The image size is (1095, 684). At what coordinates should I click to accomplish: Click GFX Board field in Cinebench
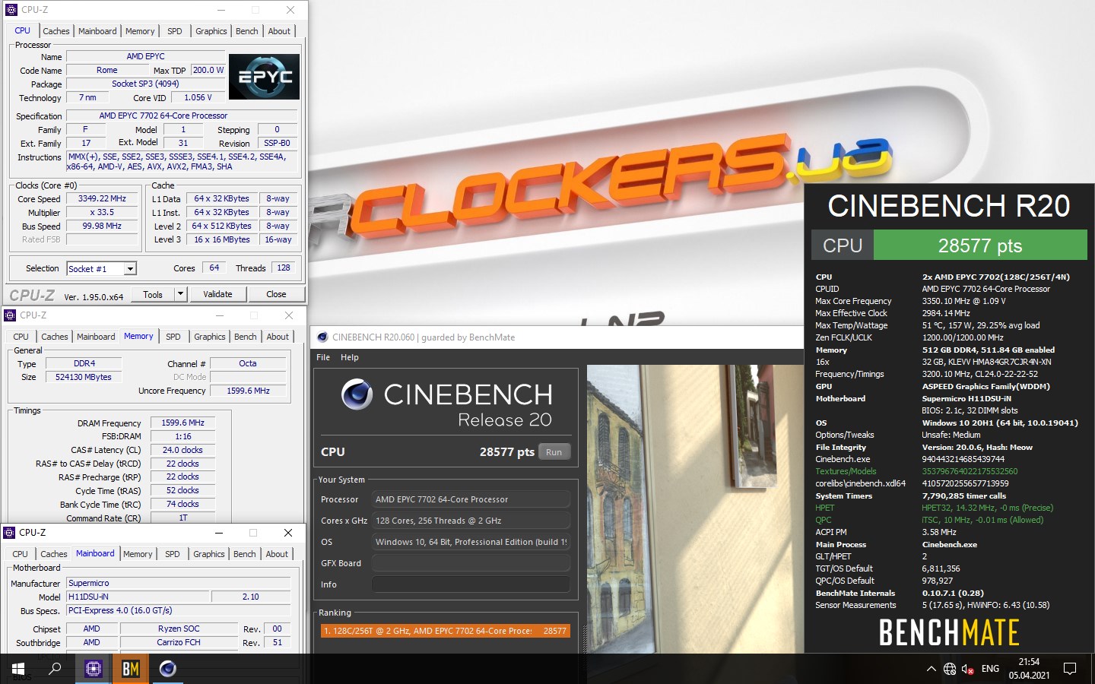coord(471,563)
